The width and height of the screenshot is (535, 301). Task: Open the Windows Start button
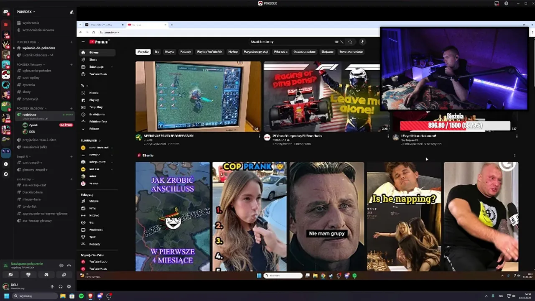click(6, 296)
